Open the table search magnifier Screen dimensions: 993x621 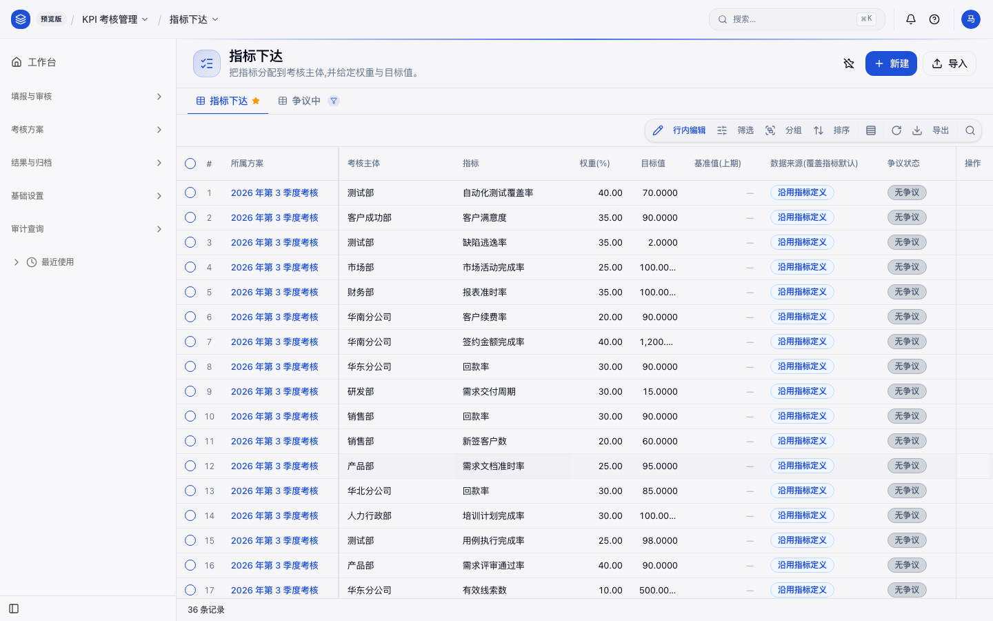[970, 130]
